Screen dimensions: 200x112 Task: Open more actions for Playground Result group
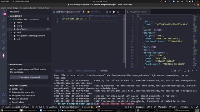(197, 12)
